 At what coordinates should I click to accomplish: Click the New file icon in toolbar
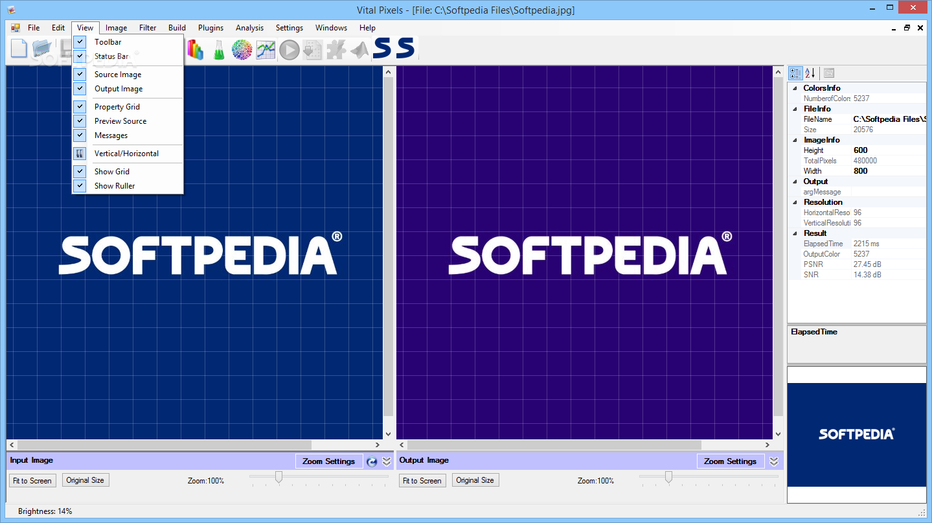[19, 49]
